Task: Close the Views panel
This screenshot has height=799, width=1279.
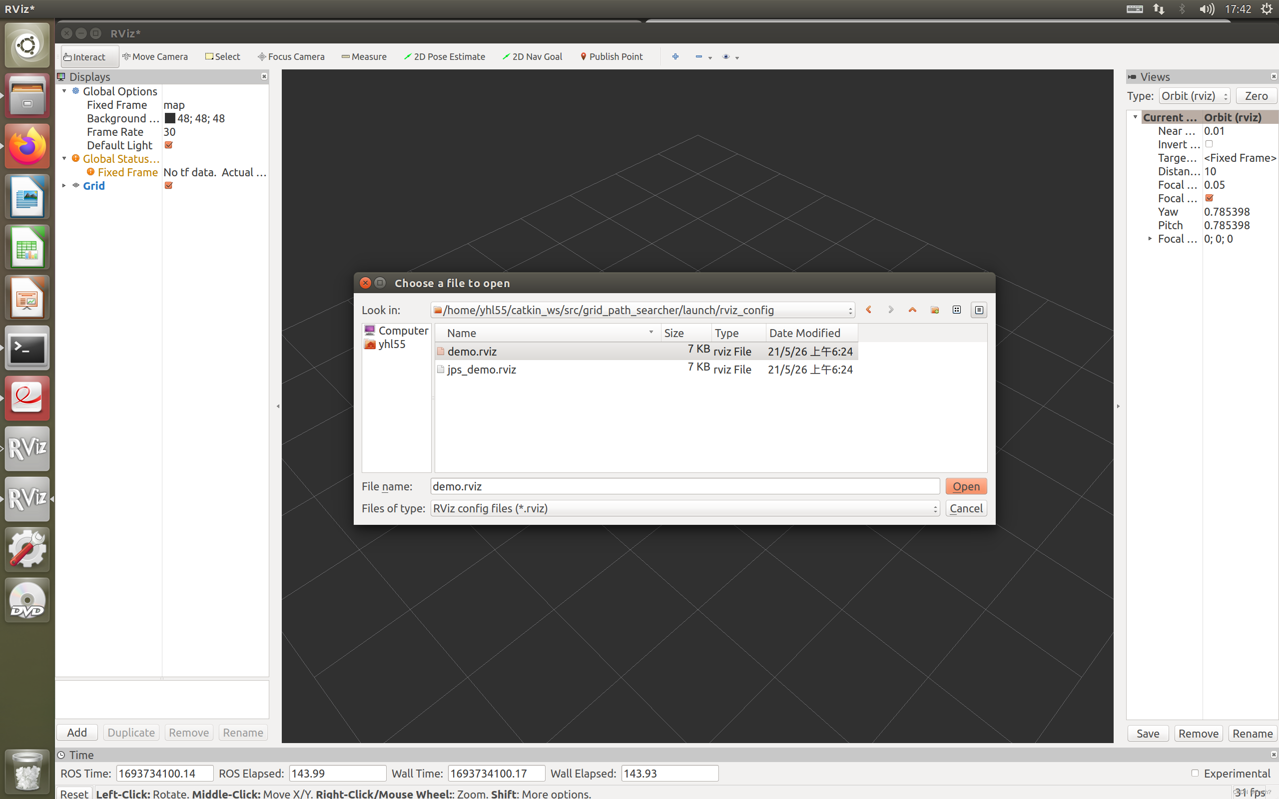Action: pos(1273,76)
